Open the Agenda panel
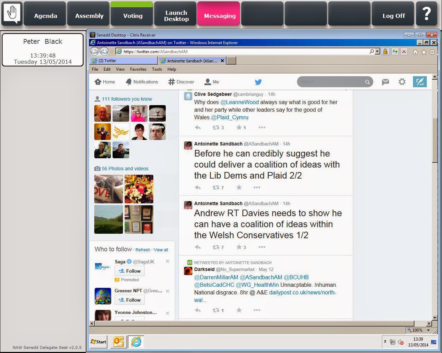This screenshot has width=442, height=353. click(46, 14)
